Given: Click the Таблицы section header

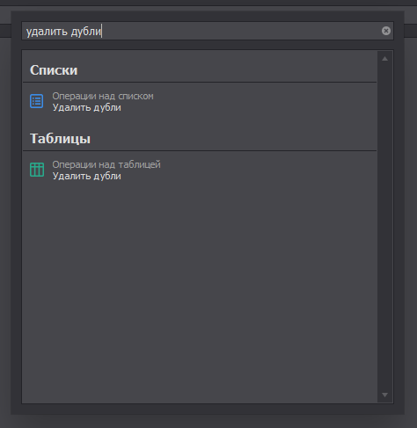Looking at the screenshot, I should [60, 139].
